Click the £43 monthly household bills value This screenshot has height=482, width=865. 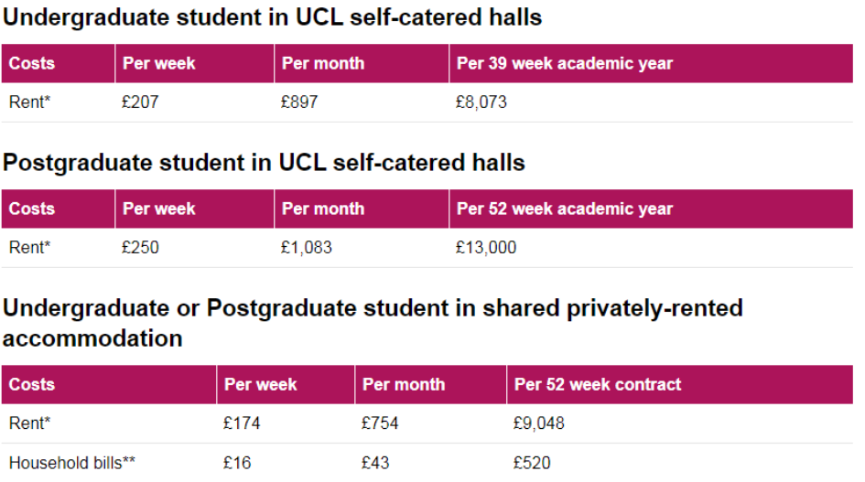tap(375, 463)
